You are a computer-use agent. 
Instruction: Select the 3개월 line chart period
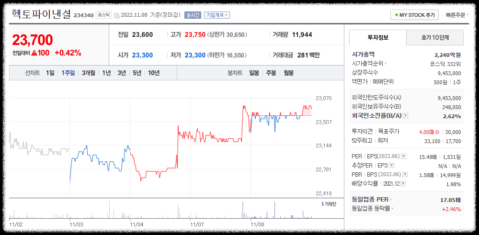point(89,73)
